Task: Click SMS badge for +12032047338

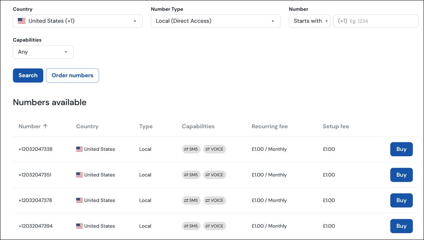Action: click(x=191, y=149)
